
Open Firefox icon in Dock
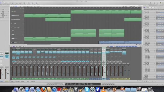43,89
